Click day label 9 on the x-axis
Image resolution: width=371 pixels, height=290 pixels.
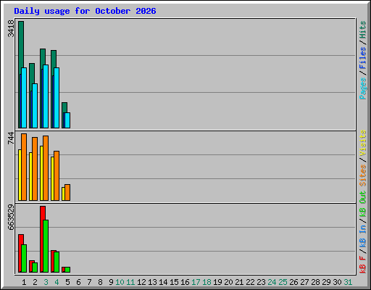point(111,282)
